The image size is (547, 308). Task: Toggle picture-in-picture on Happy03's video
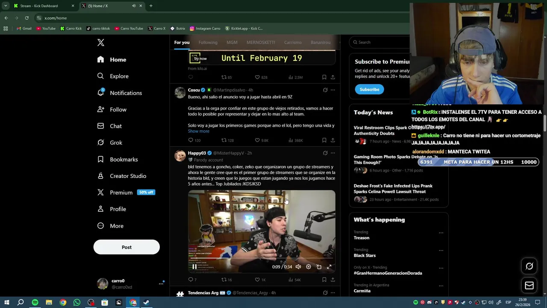click(x=319, y=267)
